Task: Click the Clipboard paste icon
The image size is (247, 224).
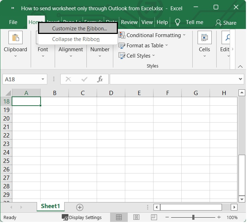Action: 15,37
